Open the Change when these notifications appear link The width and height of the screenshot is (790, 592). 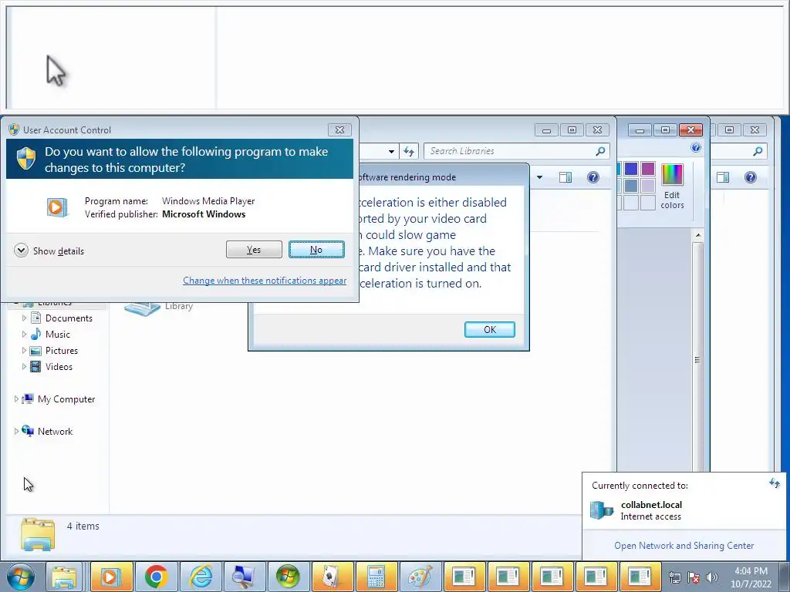point(265,281)
